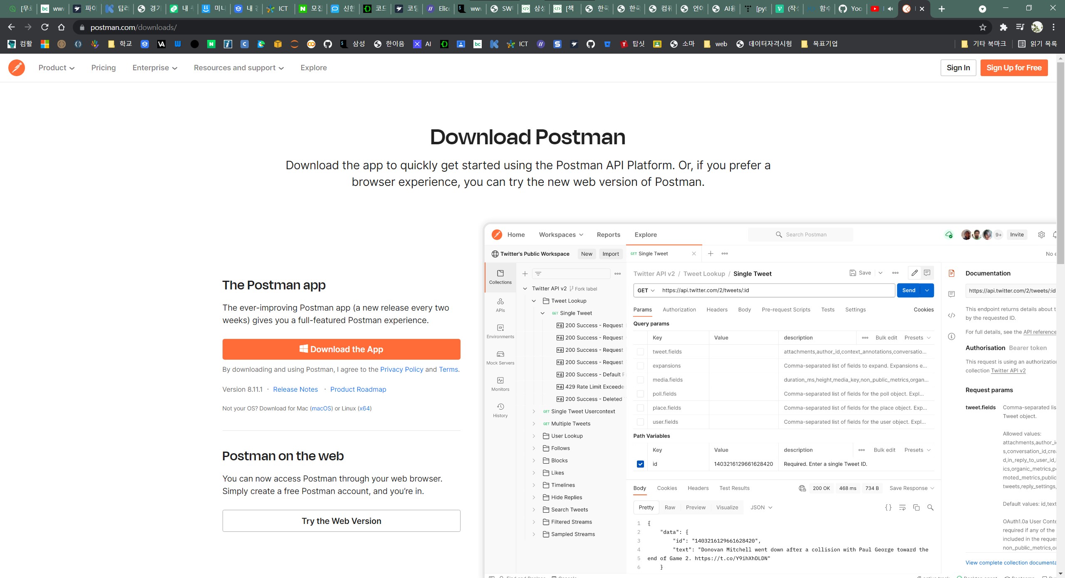Open the Release Notes link
This screenshot has width=1065, height=578.
295,389
